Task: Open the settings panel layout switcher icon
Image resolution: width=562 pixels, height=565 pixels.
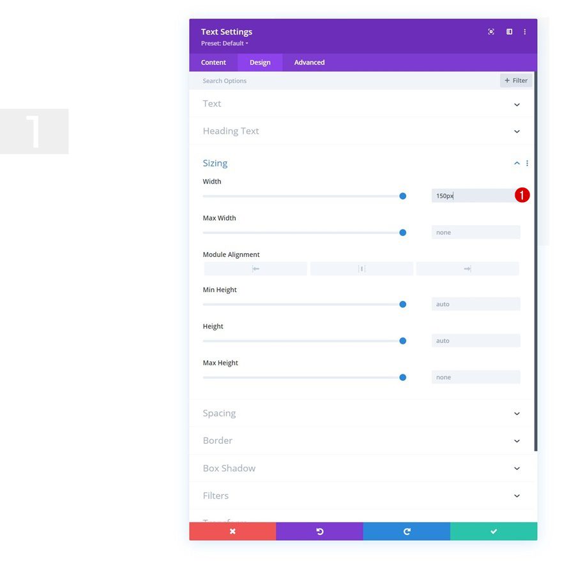Action: click(x=508, y=31)
